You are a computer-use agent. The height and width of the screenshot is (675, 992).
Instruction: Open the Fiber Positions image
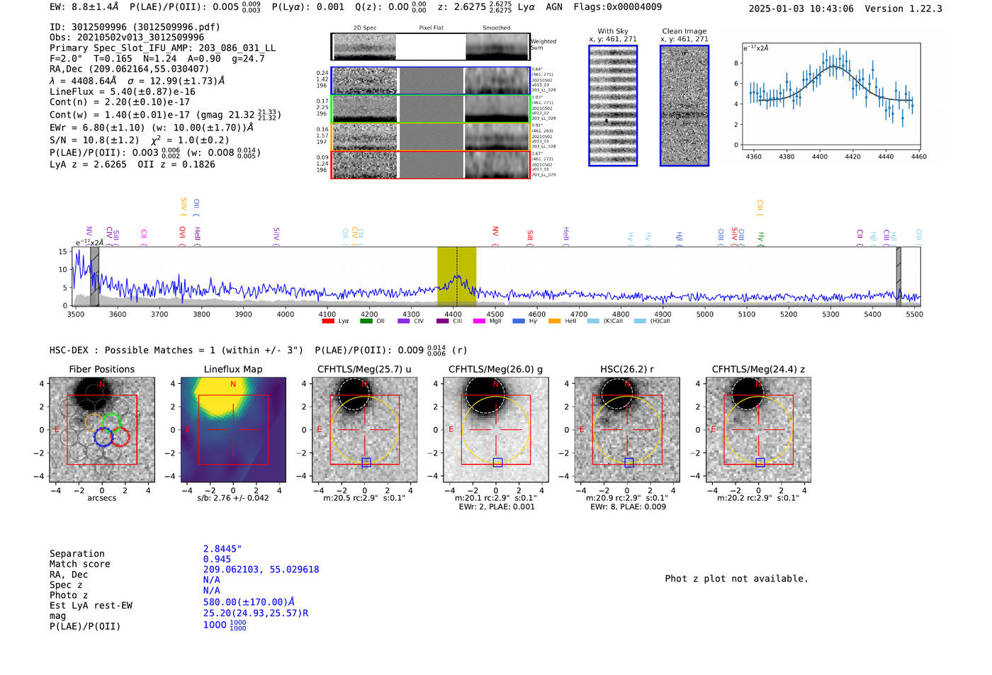click(x=102, y=430)
